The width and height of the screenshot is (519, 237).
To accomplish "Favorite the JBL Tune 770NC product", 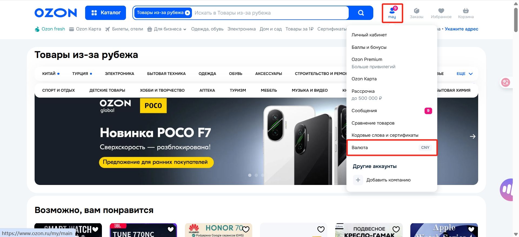I will coord(171,229).
